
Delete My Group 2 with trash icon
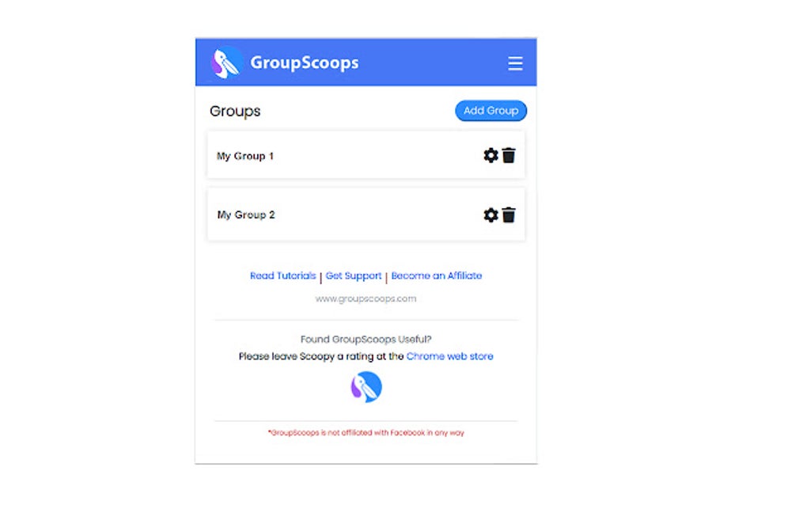(x=509, y=215)
